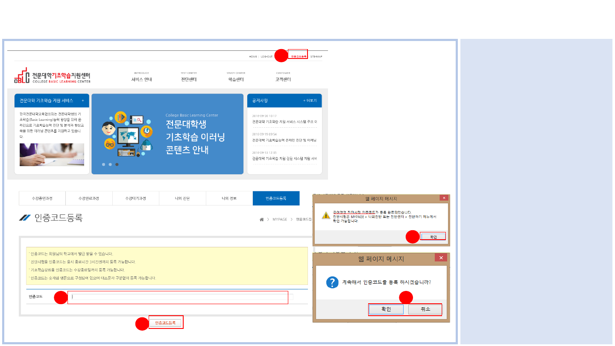The image size is (615, 346).
Task: Open the 서비스 안내 menu
Action: pyautogui.click(x=142, y=79)
